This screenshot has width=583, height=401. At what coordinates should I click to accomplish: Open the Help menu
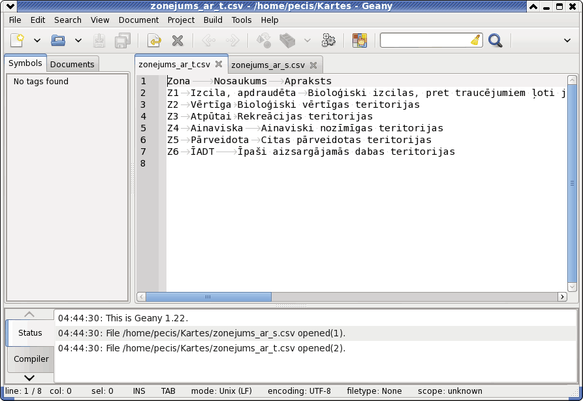point(270,20)
